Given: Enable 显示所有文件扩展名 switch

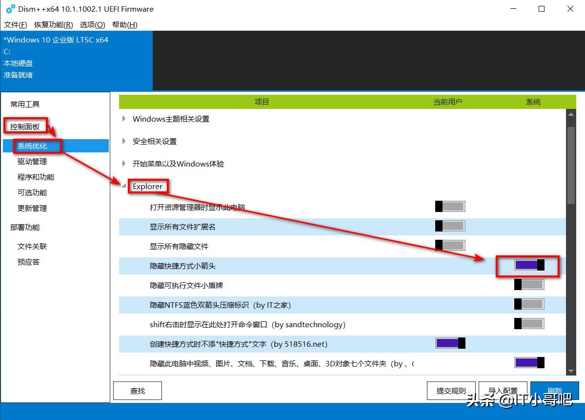Looking at the screenshot, I should (450, 226).
